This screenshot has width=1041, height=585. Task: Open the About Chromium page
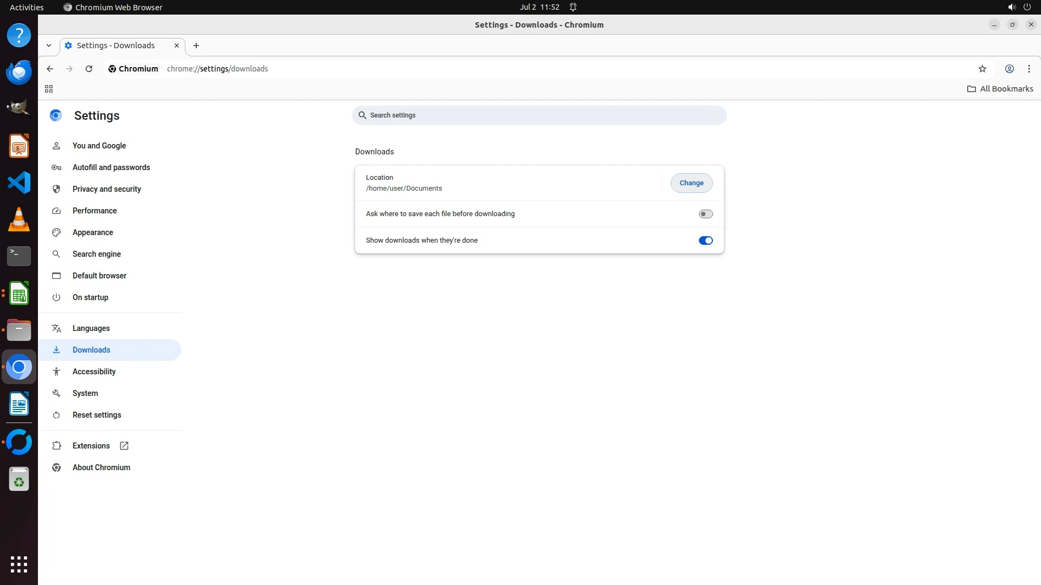(101, 467)
